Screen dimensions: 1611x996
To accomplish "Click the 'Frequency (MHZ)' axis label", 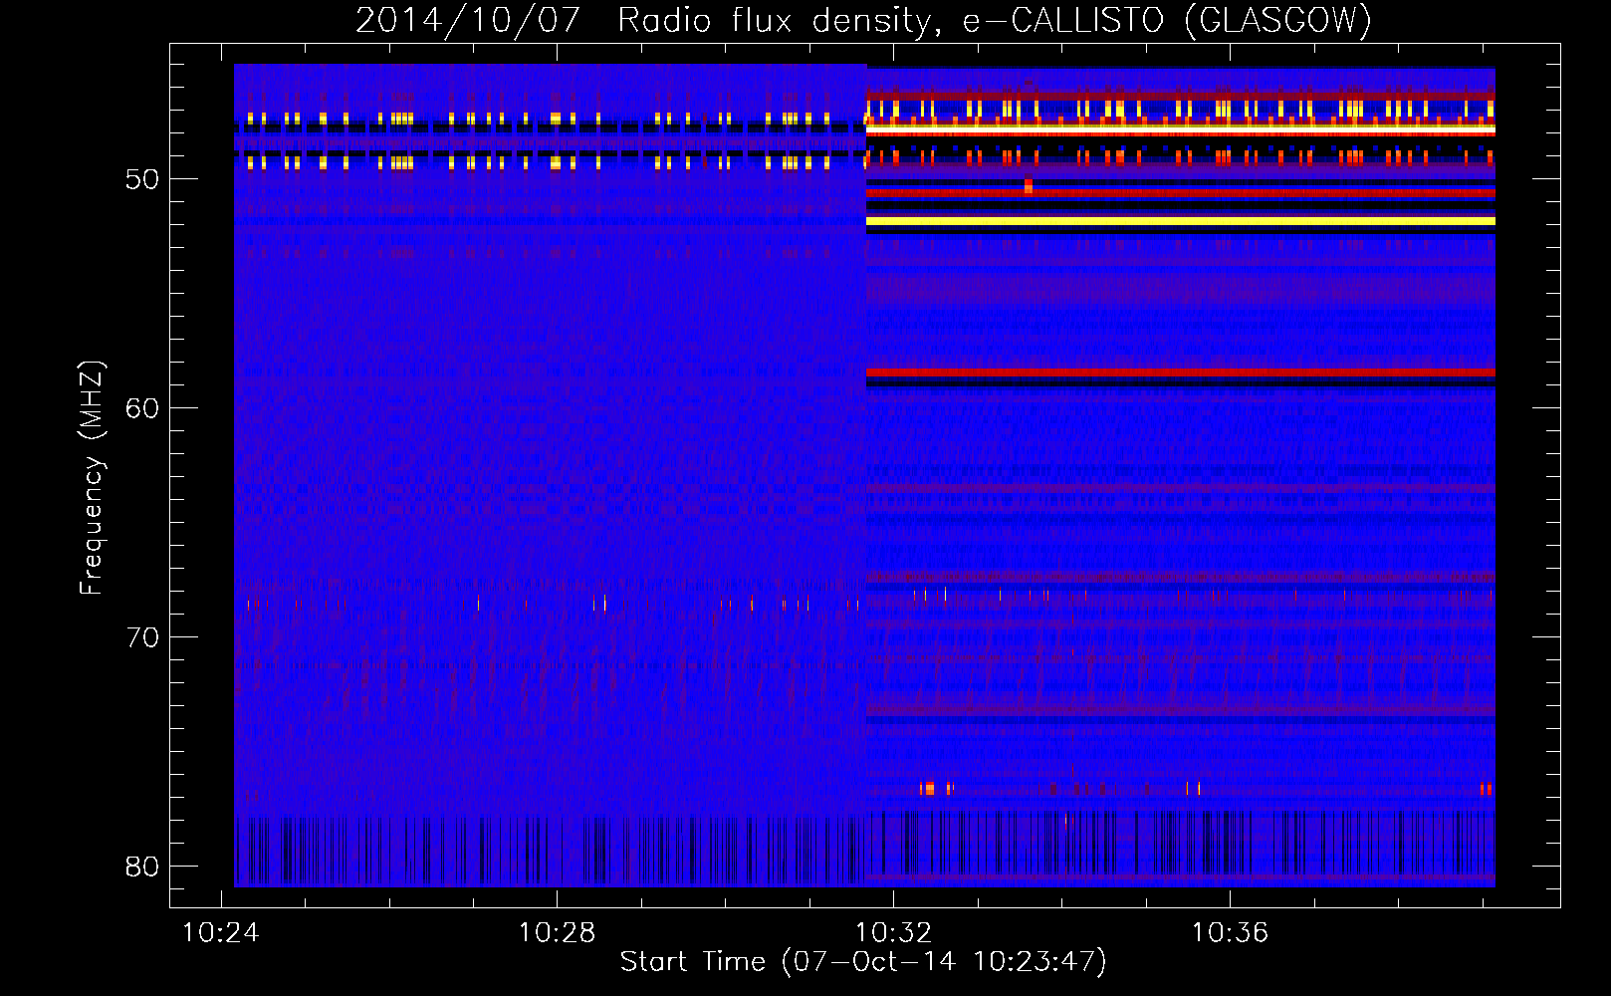I will coord(92,477).
